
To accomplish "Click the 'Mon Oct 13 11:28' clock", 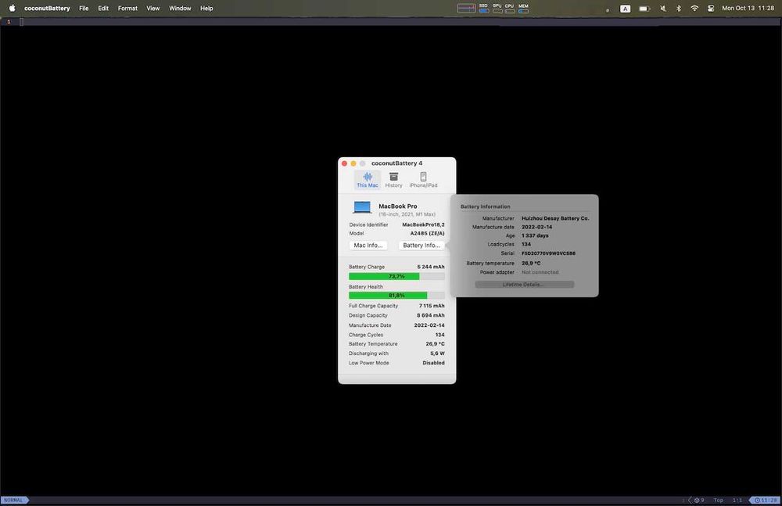I will 748,8.
